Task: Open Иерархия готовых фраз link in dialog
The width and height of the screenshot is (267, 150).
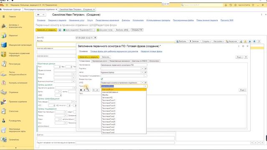Action: tap(151, 51)
